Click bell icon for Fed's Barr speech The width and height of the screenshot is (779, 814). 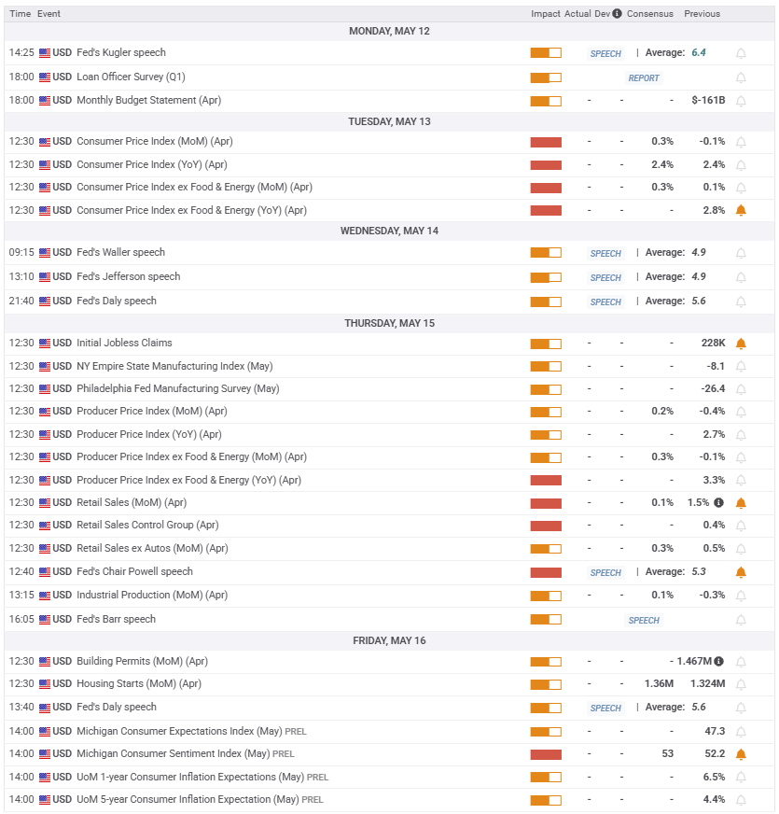click(x=741, y=620)
